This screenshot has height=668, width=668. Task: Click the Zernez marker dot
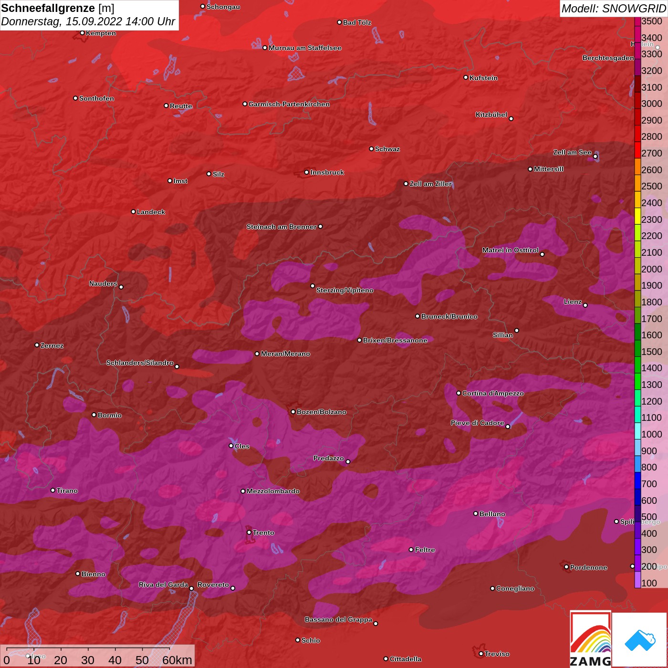coord(37,345)
